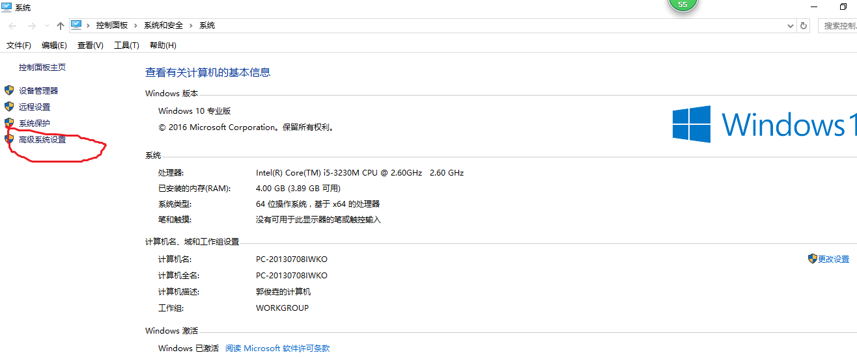857x357 pixels.
Task: Click the Forward navigation arrow
Action: (31, 25)
